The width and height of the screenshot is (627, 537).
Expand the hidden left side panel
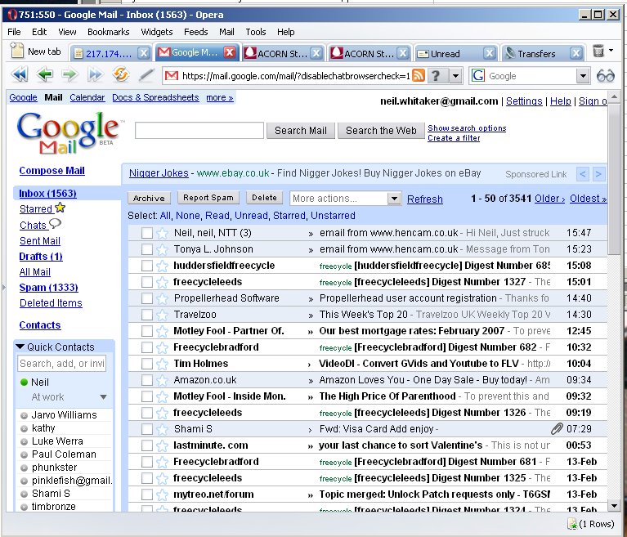click(x=3, y=287)
